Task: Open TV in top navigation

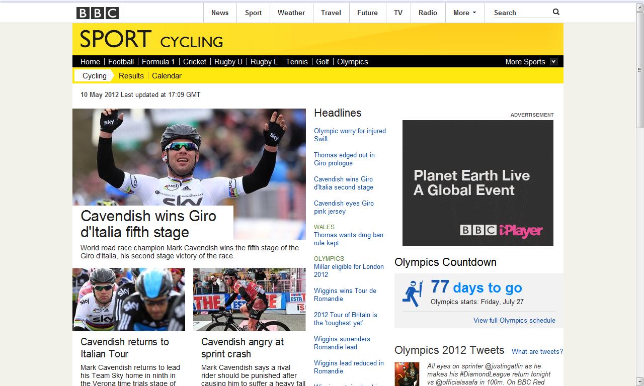Action: pyautogui.click(x=398, y=13)
